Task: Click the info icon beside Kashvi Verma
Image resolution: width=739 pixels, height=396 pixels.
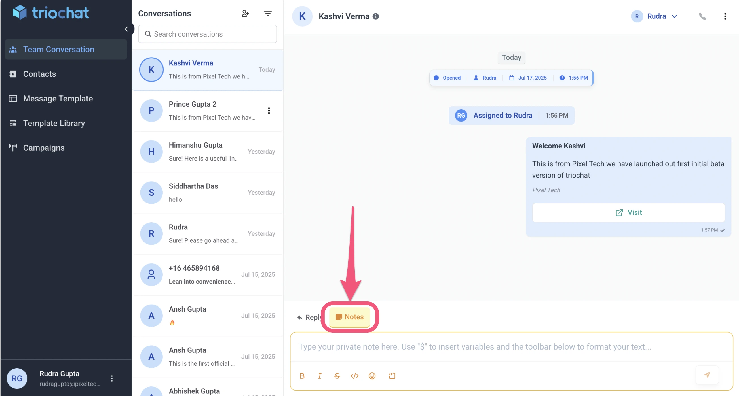Action: tap(376, 16)
